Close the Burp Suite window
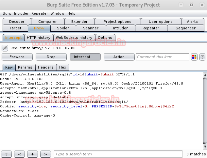Image resolution: width=207 pixels, height=158 pixels. [202, 5]
